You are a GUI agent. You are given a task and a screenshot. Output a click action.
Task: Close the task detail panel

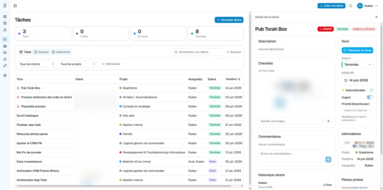(x=376, y=17)
